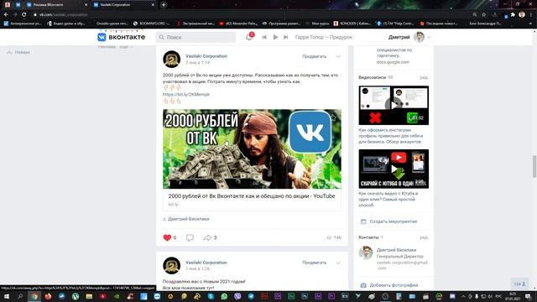Viewport: 537px width, 302px height.
Task: Open docs.google.com link in sidebar
Action: tap(393, 62)
